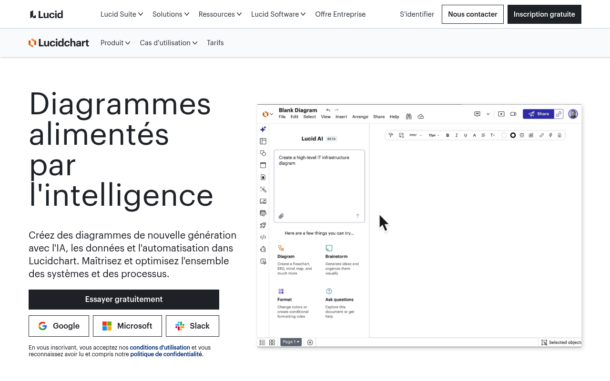Image resolution: width=610 pixels, height=381 pixels.
Task: Add a new page with plus icon
Action: [310, 342]
